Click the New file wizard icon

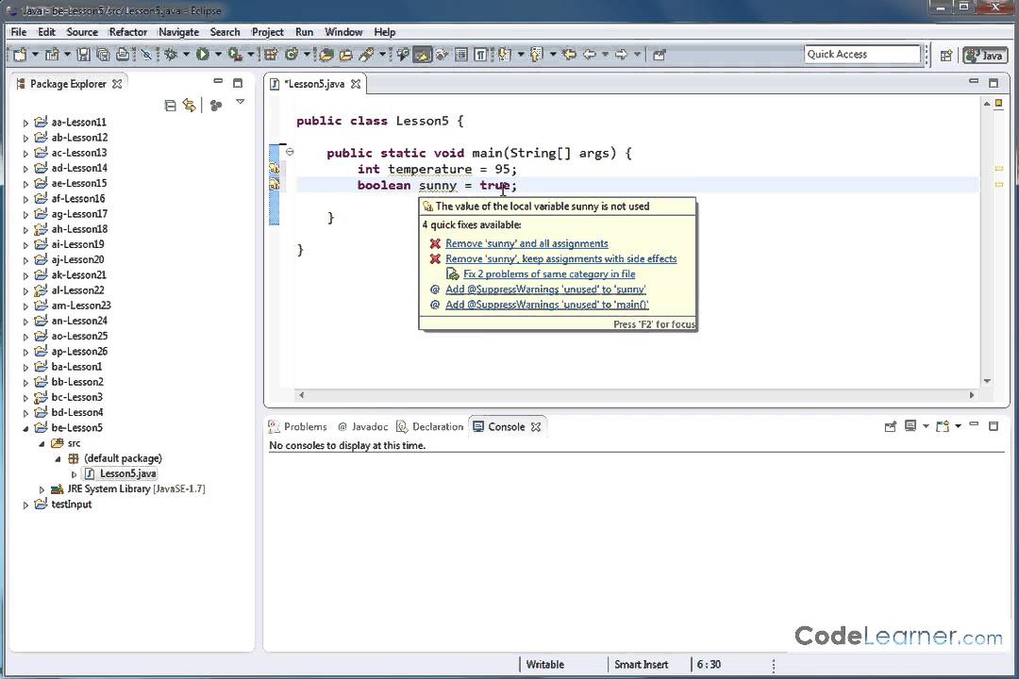click(20, 55)
